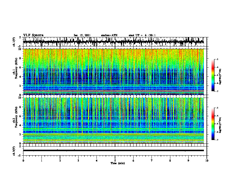The image size is (233, 180).
Task: Click time axis tick label '1'
Action: tap(42, 161)
